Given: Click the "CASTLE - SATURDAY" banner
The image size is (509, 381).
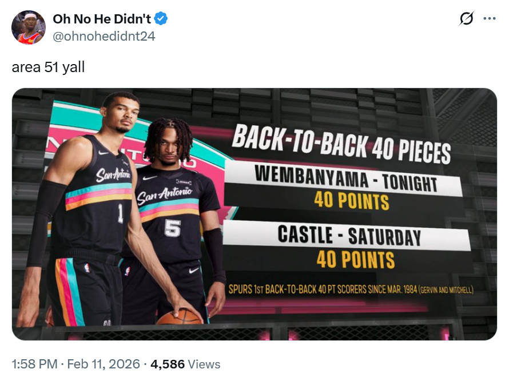Looking at the screenshot, I should click(x=349, y=236).
